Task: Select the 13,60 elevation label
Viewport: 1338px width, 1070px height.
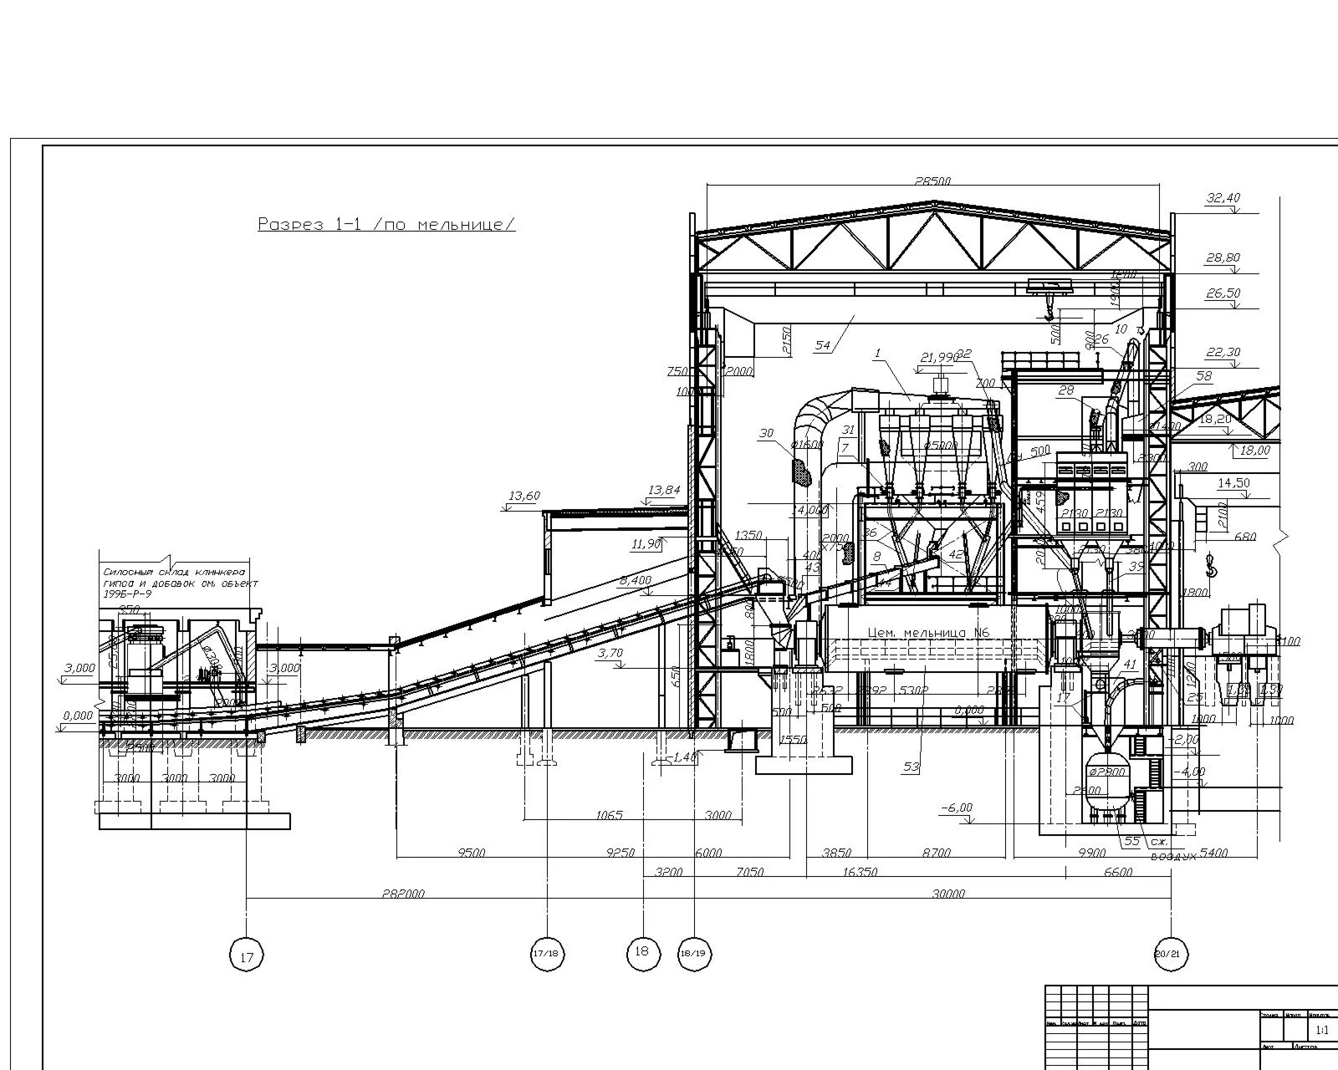Action: (x=524, y=496)
